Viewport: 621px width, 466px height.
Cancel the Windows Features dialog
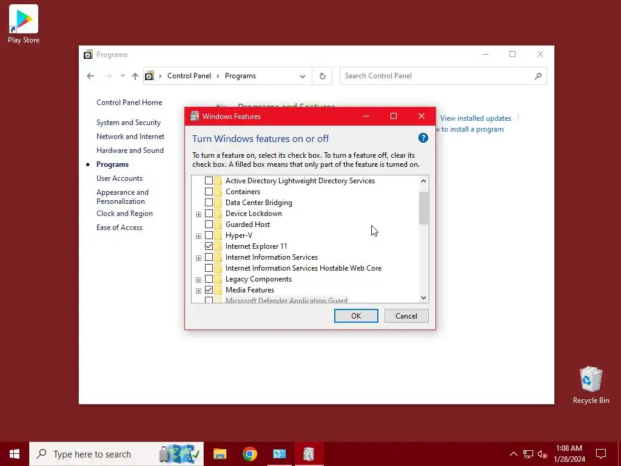(x=406, y=316)
